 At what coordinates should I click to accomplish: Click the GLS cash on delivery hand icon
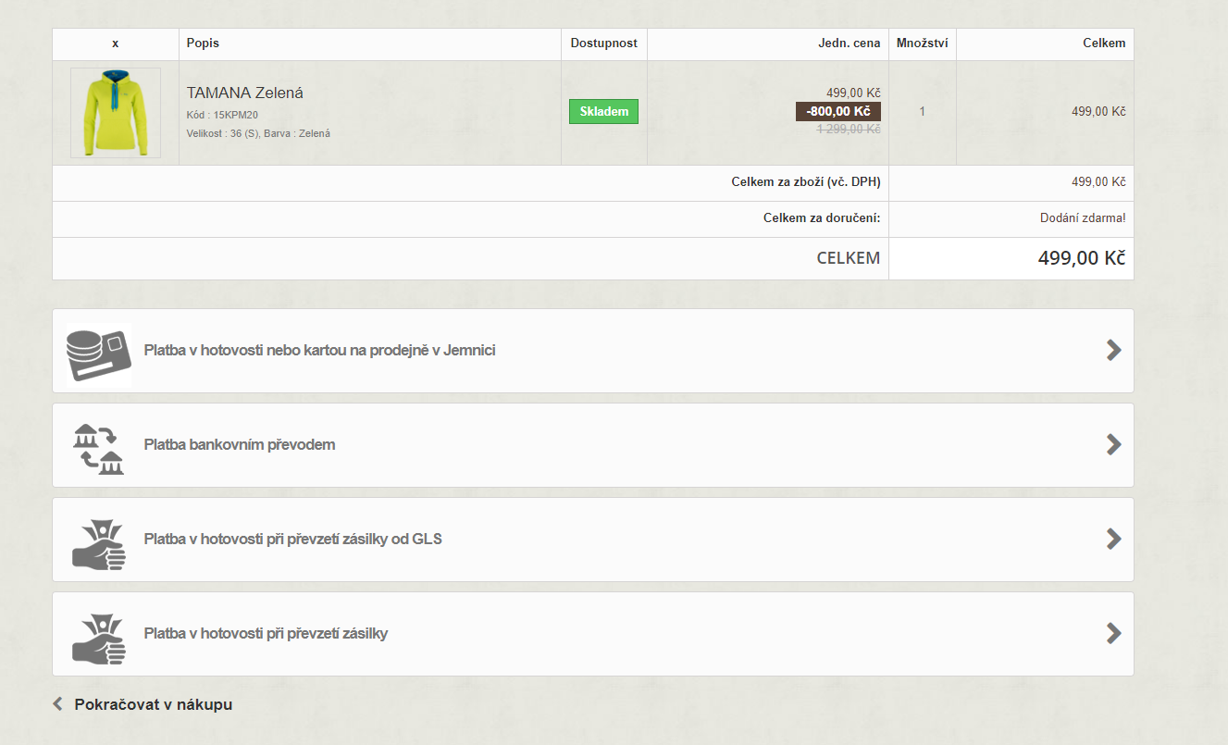pyautogui.click(x=99, y=543)
